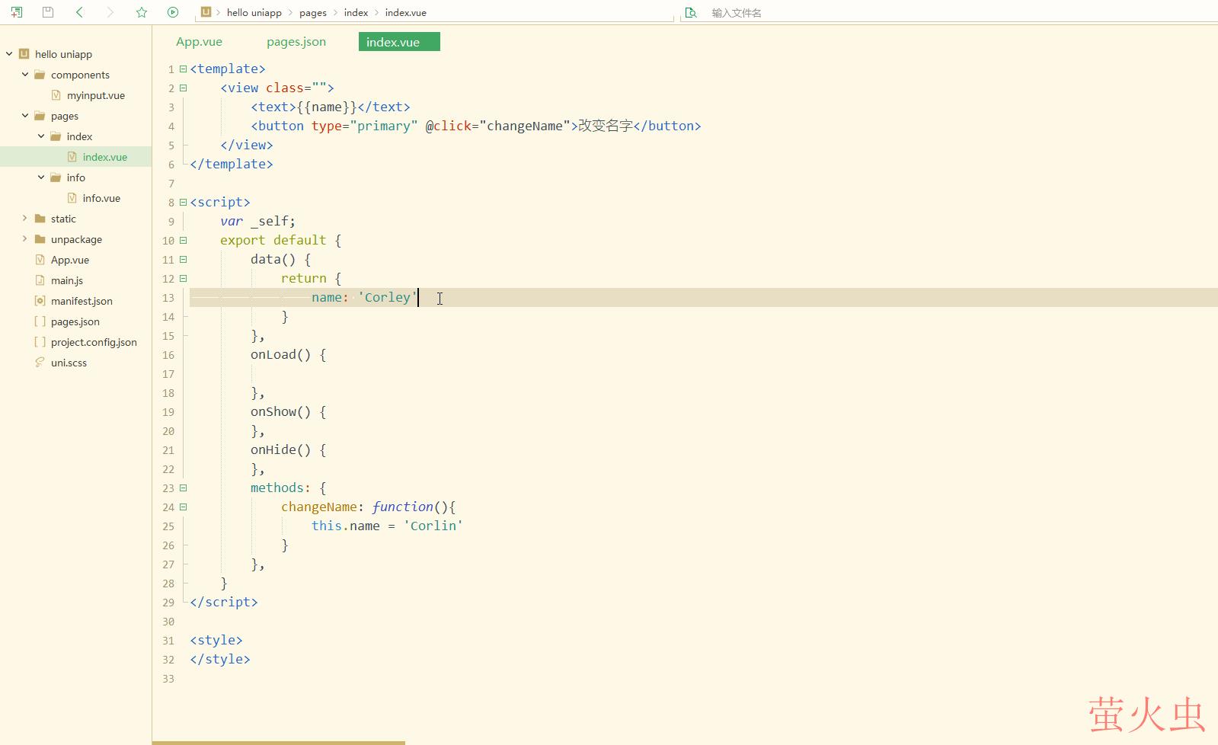Collapse the index folder in tree

coord(41,136)
